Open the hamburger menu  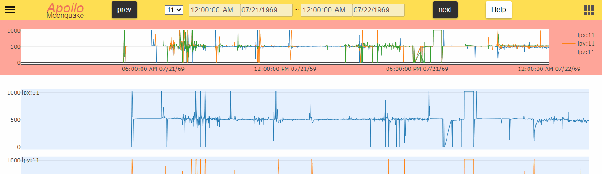coord(10,9)
